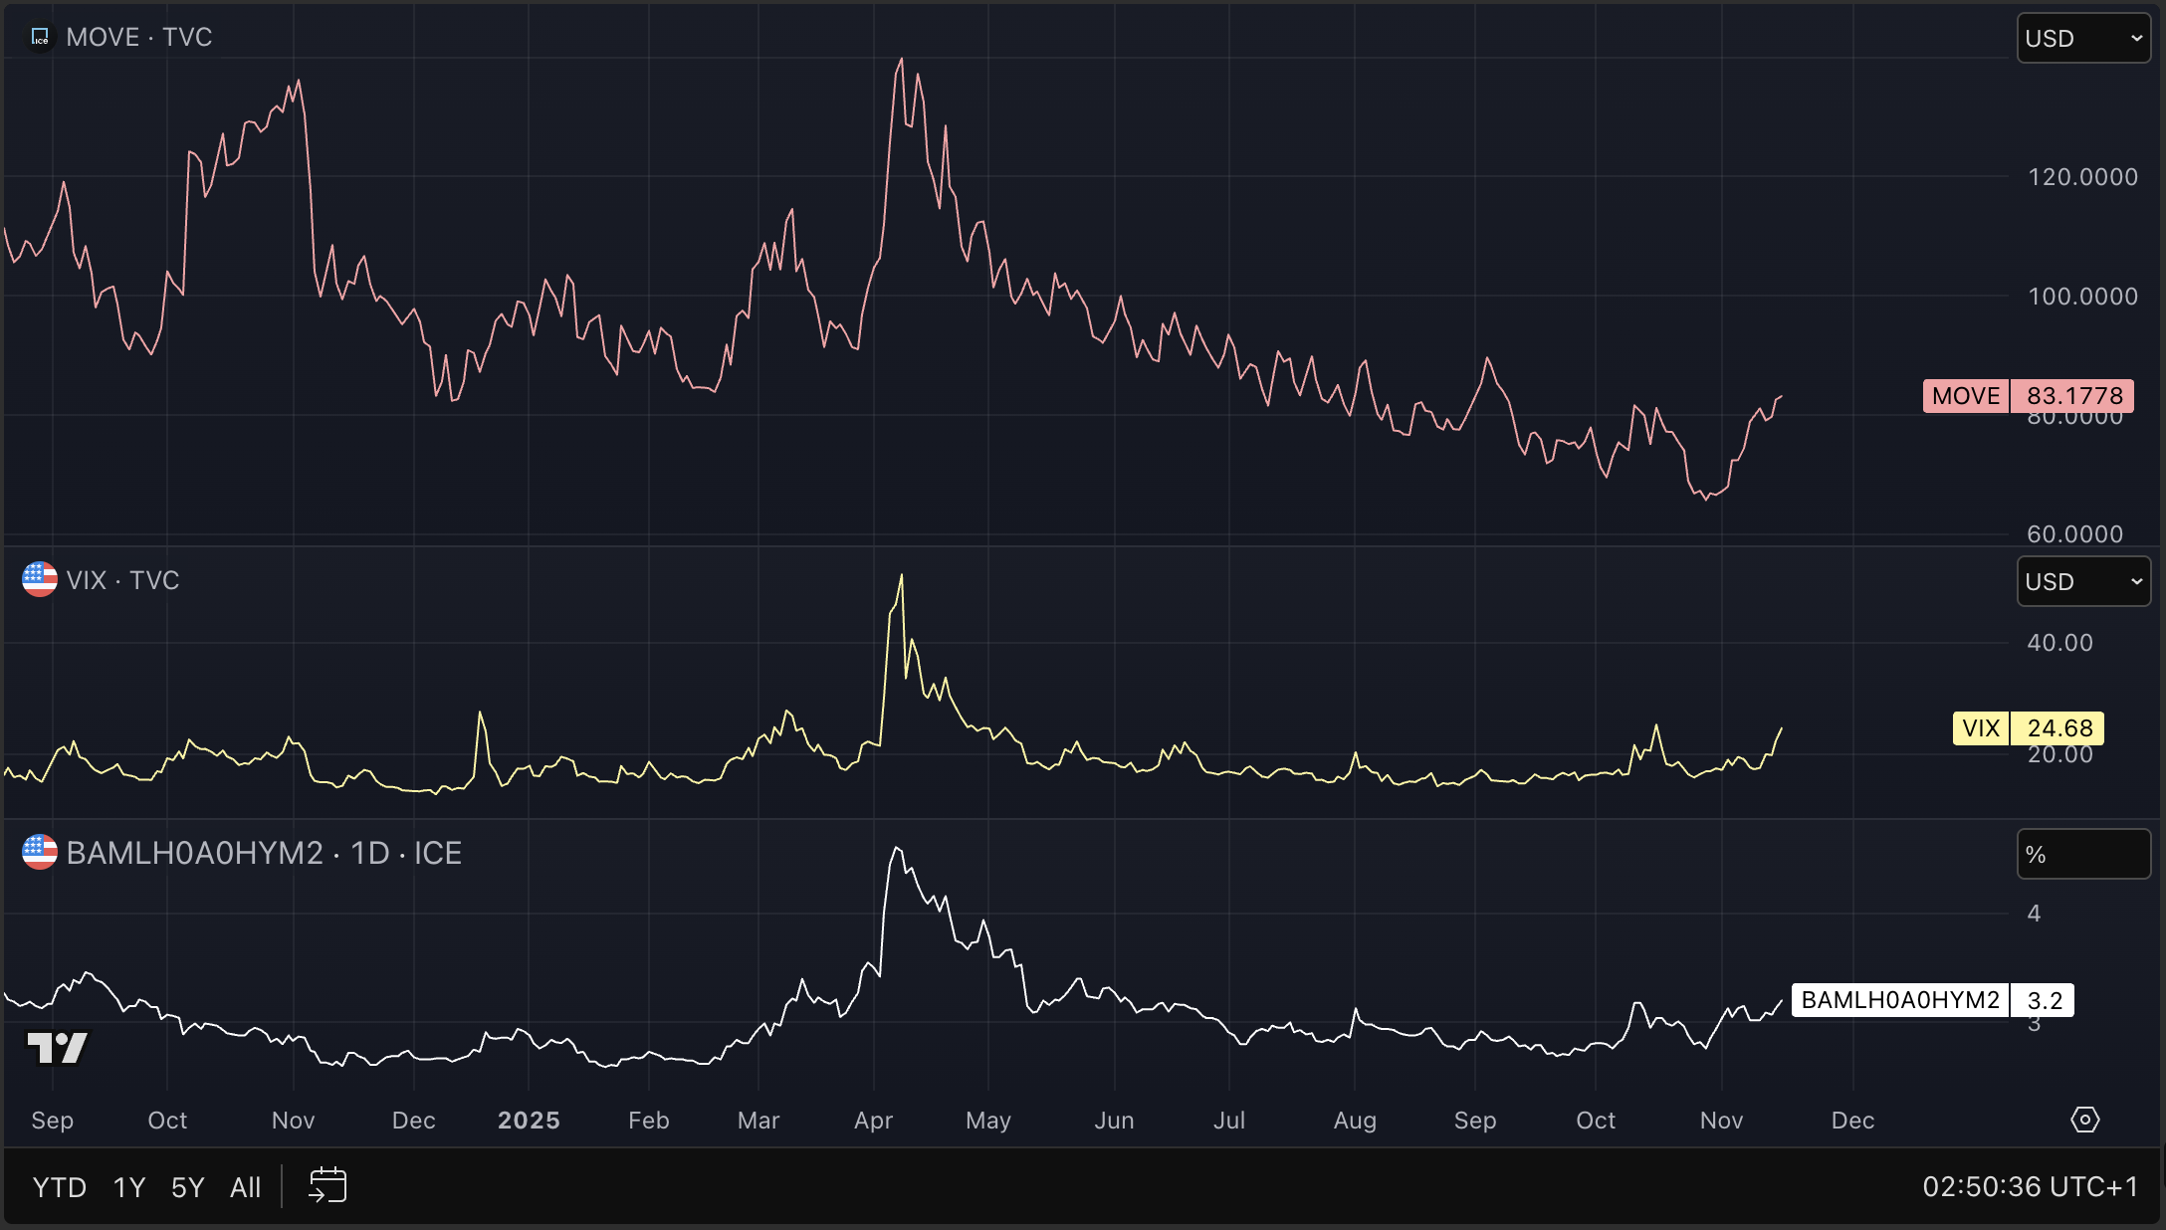Click the US flag icon next to VIX
Image resolution: width=2166 pixels, height=1230 pixels.
[40, 579]
